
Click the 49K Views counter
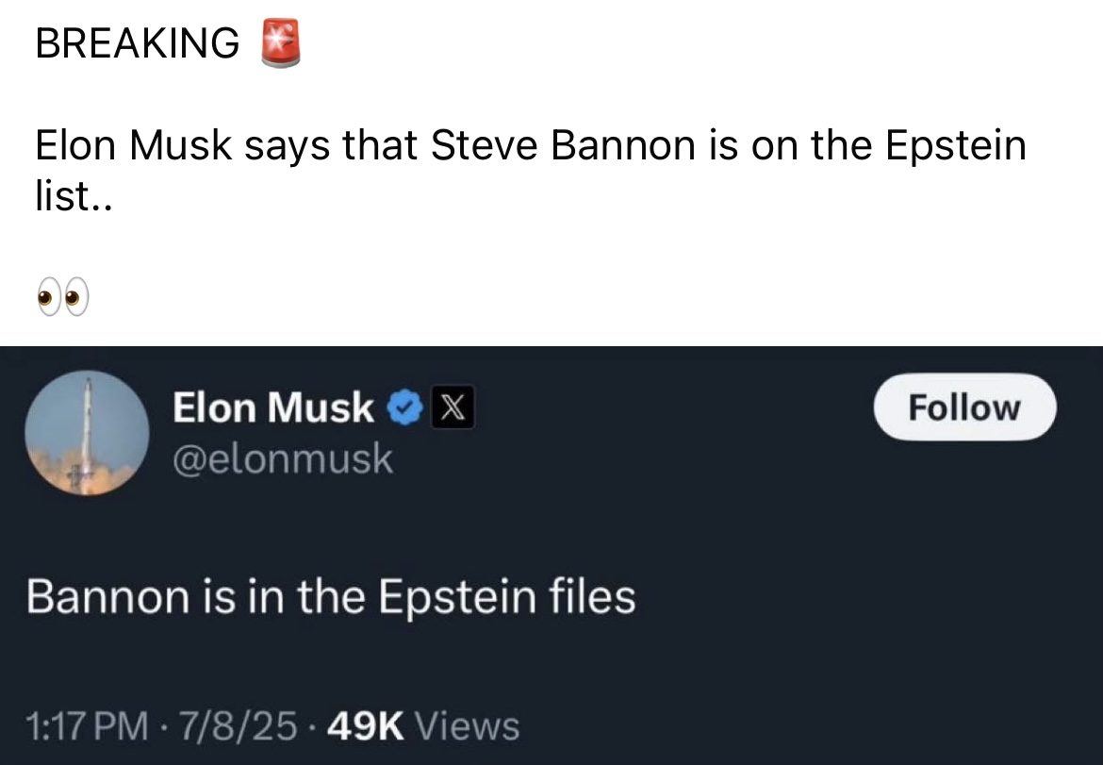[x=423, y=726]
